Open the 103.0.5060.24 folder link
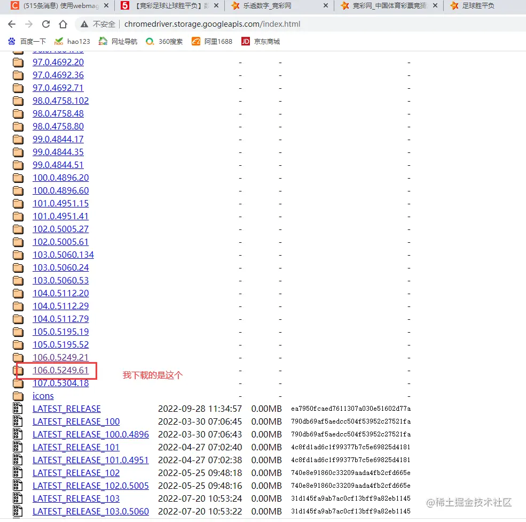This screenshot has width=526, height=522. (x=61, y=268)
